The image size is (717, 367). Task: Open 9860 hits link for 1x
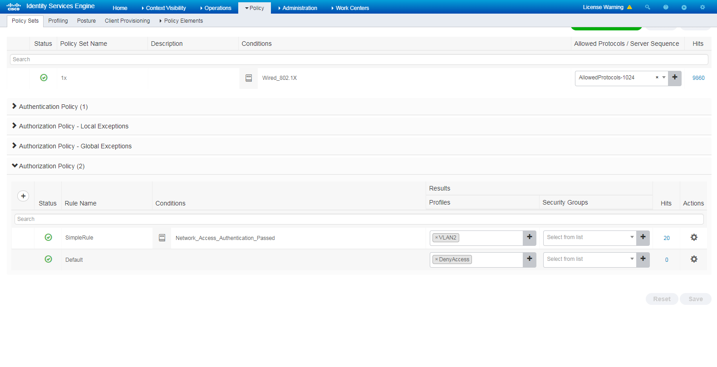[x=698, y=78]
